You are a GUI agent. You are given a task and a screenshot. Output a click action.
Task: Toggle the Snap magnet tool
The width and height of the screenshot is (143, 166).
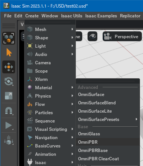[9, 111]
